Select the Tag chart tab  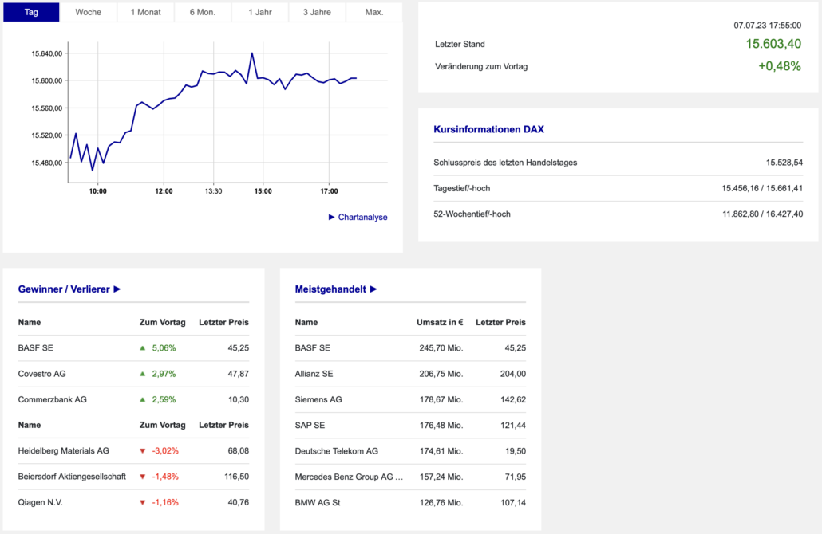click(31, 12)
